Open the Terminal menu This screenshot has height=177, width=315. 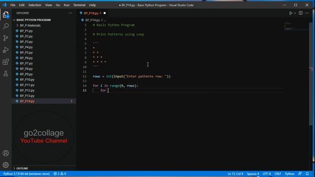(x=79, y=5)
